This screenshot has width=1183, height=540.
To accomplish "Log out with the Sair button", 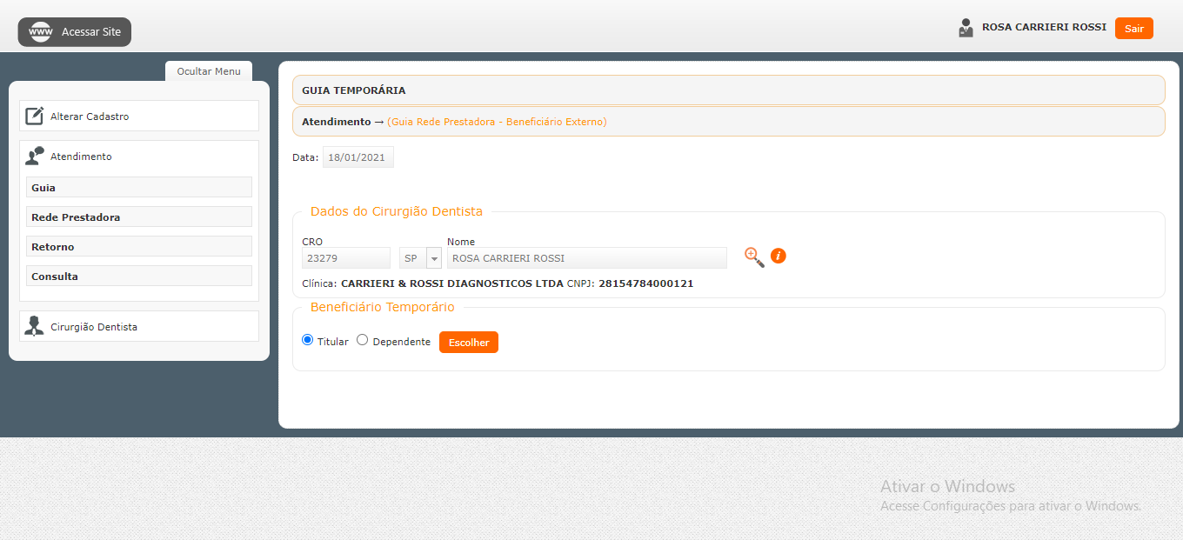I will click(1133, 28).
